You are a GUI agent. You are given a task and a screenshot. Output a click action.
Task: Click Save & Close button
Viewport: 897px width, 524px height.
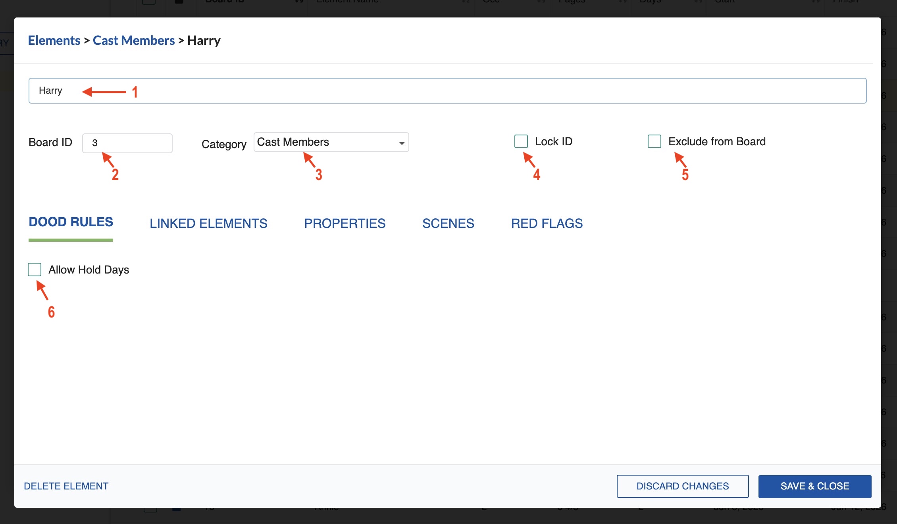click(814, 486)
